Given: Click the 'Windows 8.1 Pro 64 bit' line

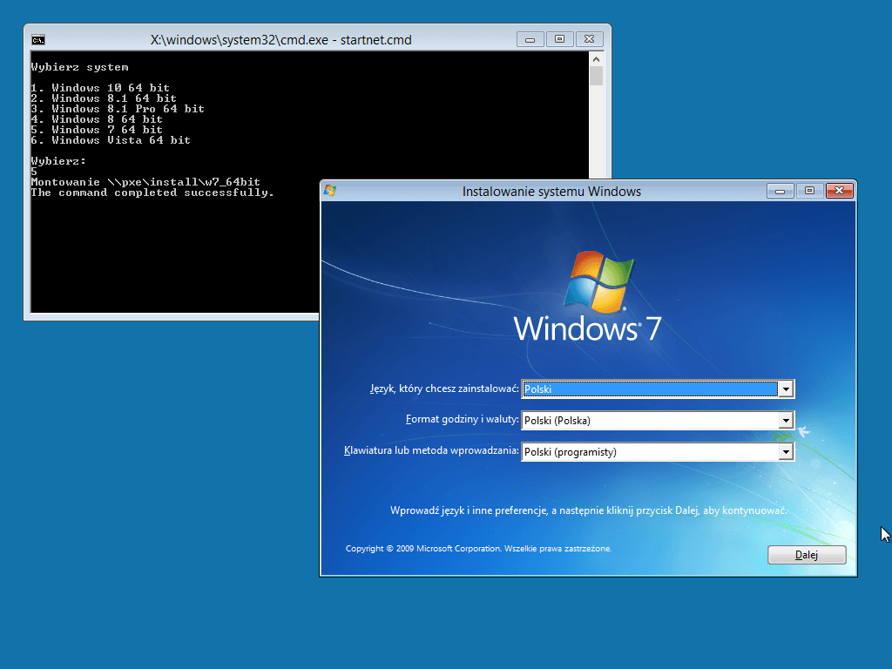Looking at the screenshot, I should [118, 109].
